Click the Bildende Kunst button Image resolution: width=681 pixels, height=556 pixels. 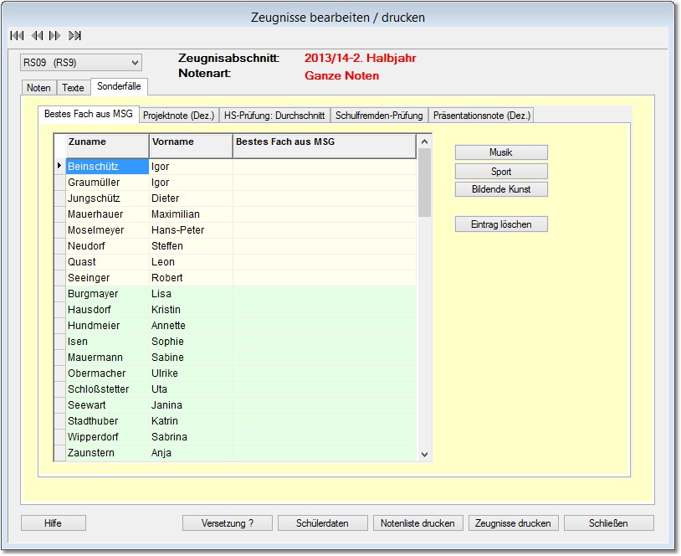coord(501,189)
